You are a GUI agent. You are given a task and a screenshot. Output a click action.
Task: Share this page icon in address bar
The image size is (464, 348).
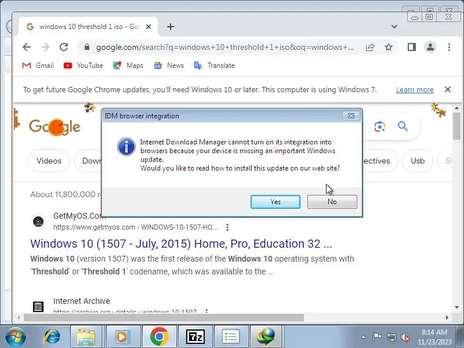pos(370,47)
